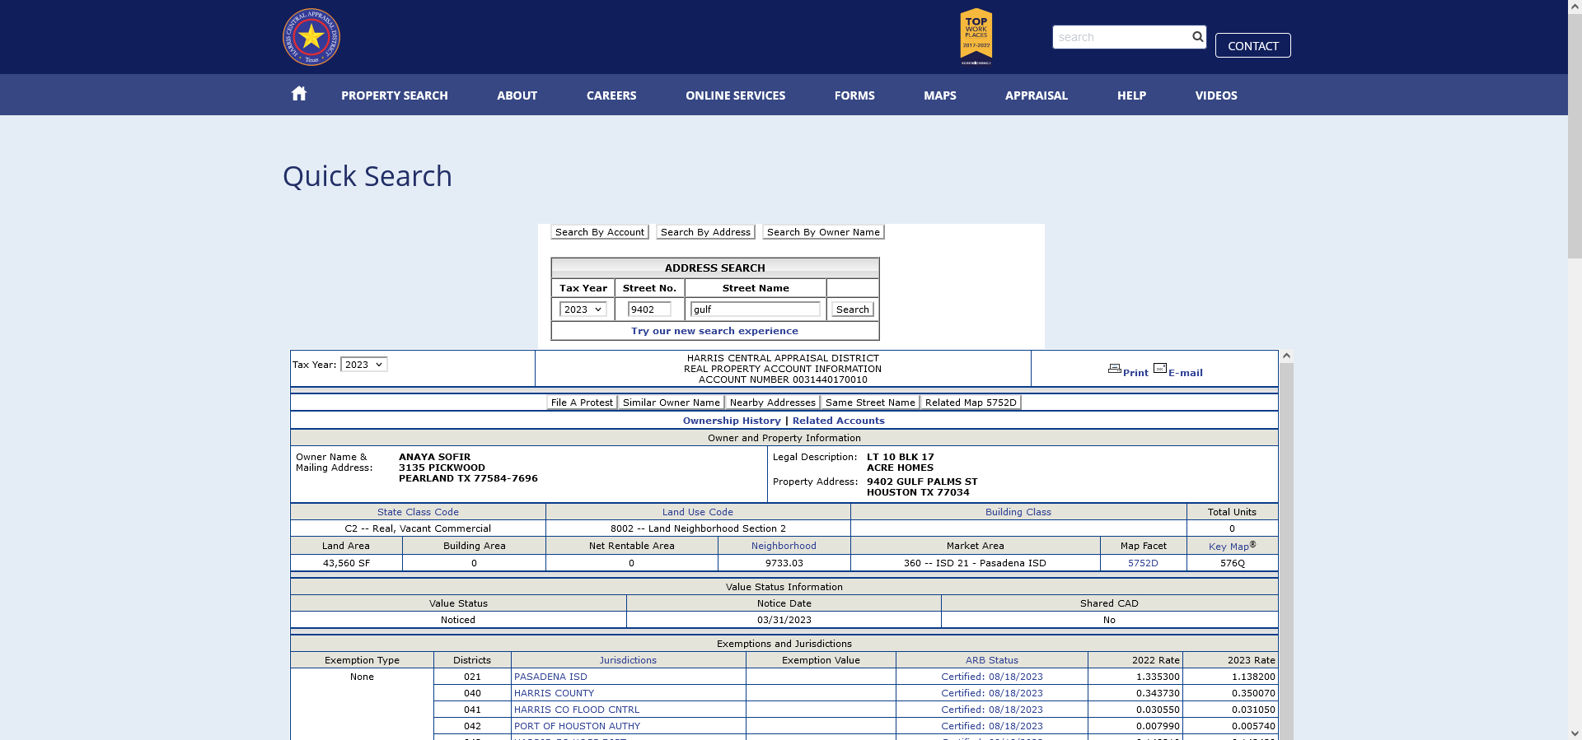Click Same Street Name button

coord(870,403)
